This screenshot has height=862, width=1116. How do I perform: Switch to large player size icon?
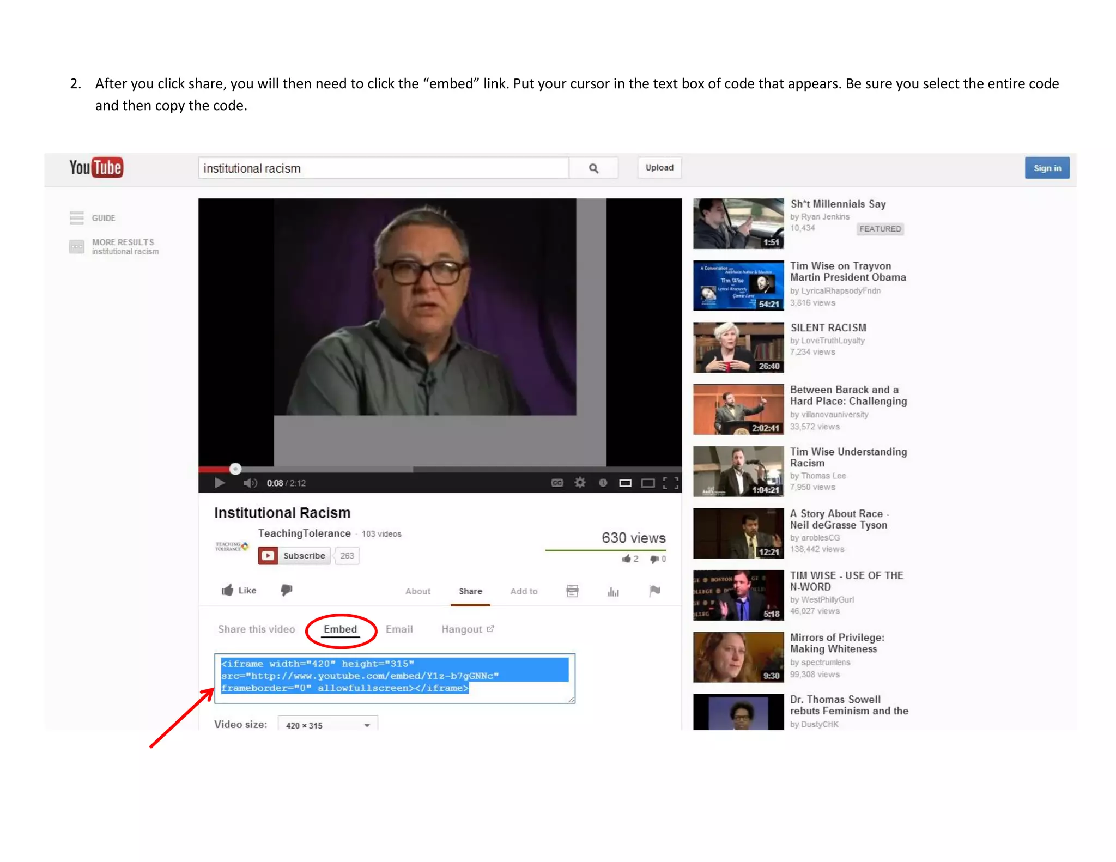pos(648,483)
